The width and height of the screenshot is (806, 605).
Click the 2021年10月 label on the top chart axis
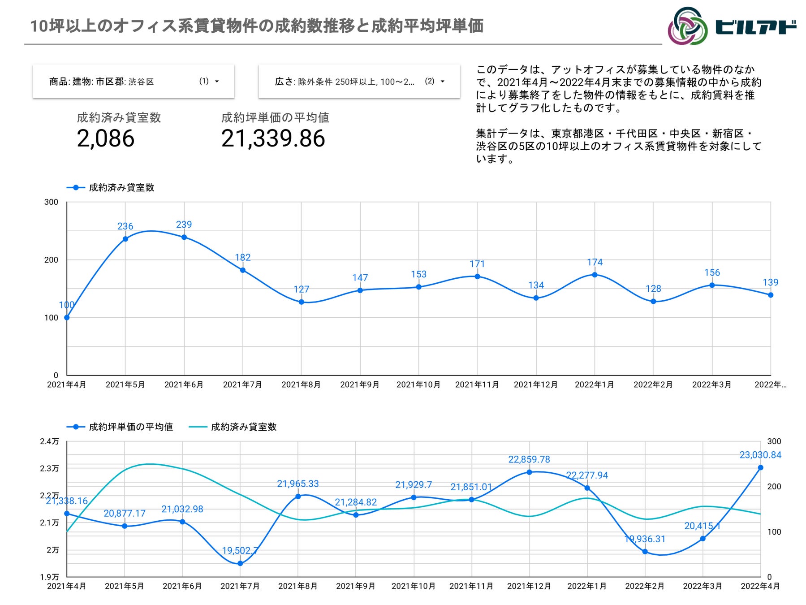(418, 385)
